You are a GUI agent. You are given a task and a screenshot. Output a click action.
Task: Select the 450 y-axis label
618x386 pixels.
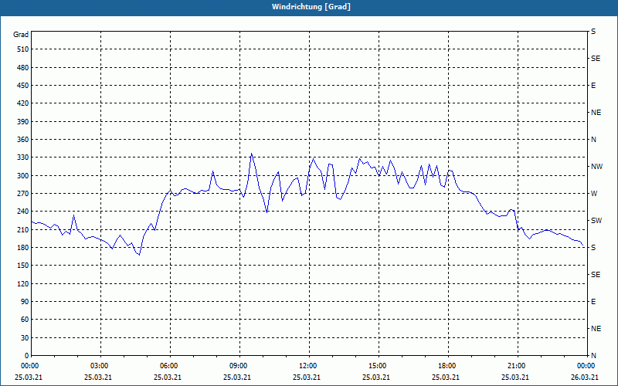coord(23,86)
